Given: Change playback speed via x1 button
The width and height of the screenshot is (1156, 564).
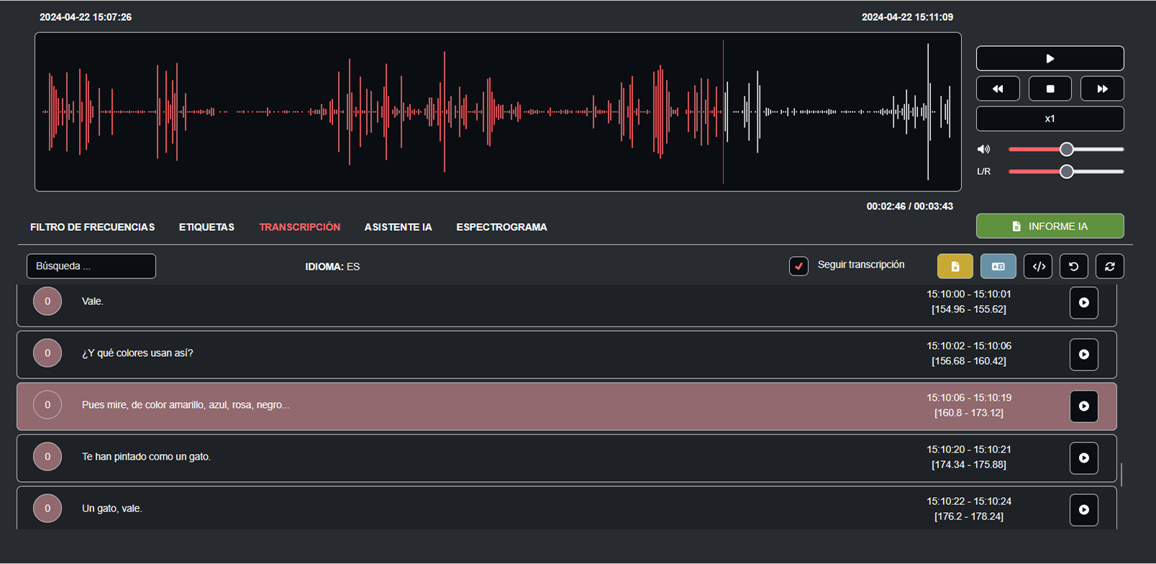Looking at the screenshot, I should pos(1050,119).
